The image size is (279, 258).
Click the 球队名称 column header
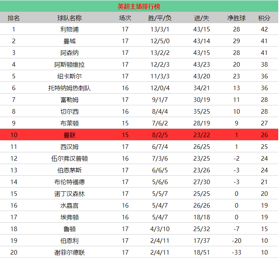[x=69, y=18]
